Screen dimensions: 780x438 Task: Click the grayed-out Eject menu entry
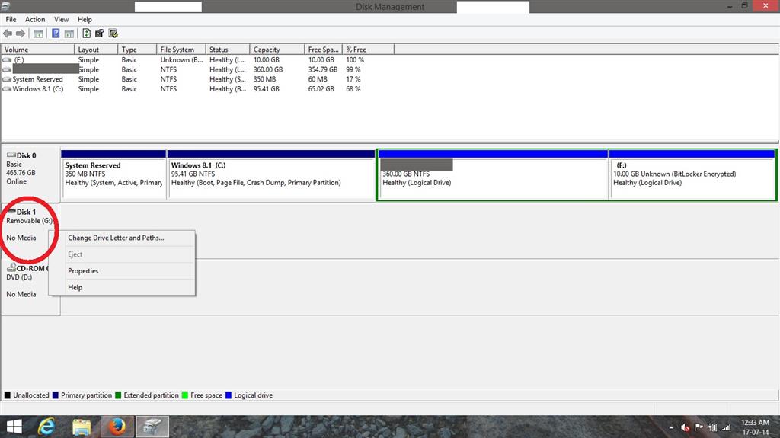click(121, 254)
